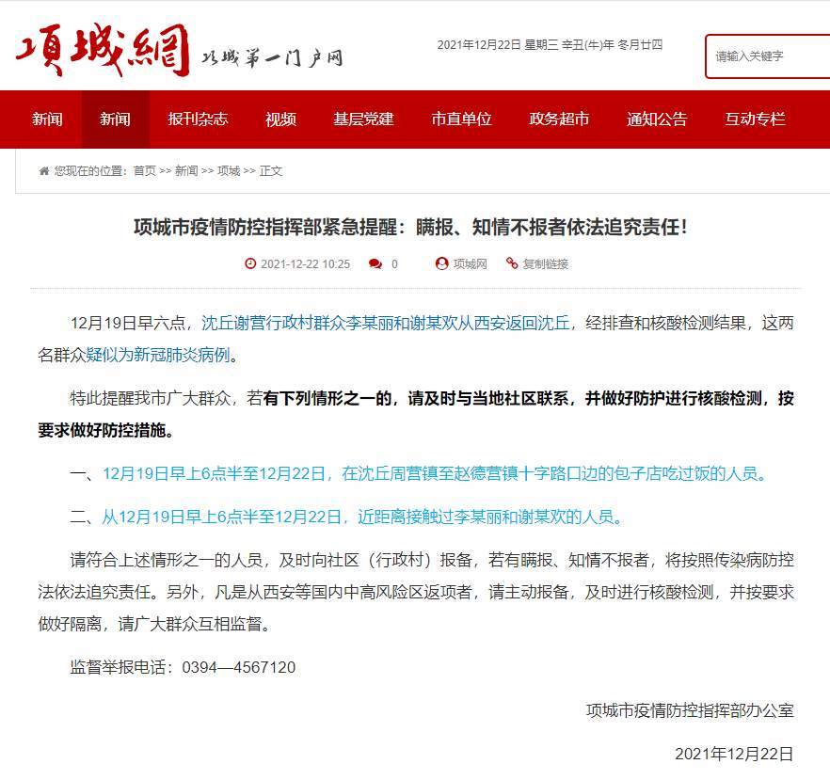Viewport: 830px width, 780px height.
Task: Select the 市直单位 navigation item
Action: (x=462, y=119)
